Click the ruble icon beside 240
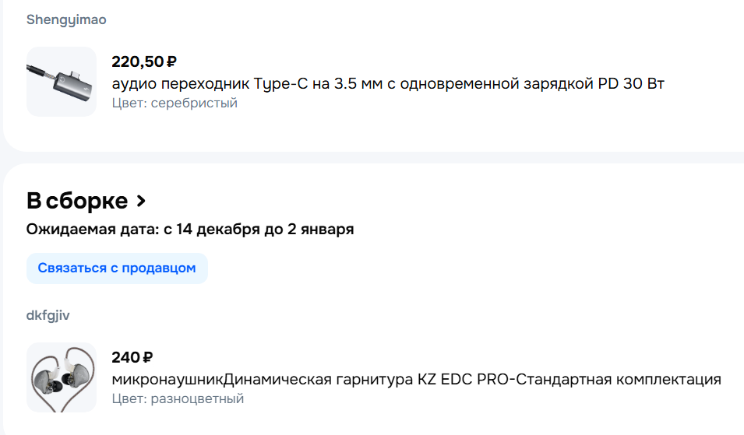The height and width of the screenshot is (435, 744). tap(148, 358)
